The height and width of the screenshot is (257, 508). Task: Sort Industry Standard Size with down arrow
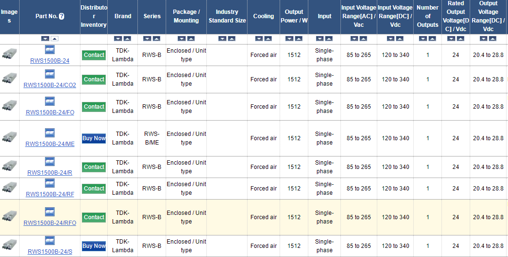223,38
